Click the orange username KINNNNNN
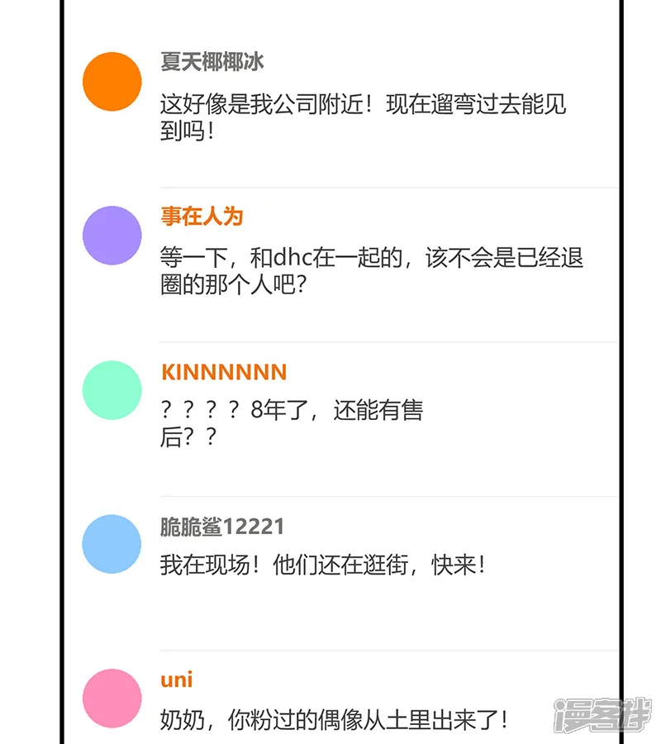Image resolution: width=661 pixels, height=744 pixels. 224,372
